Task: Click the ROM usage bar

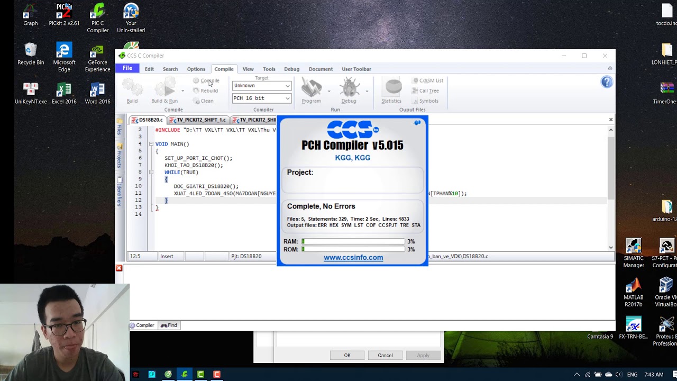Action: tap(353, 249)
